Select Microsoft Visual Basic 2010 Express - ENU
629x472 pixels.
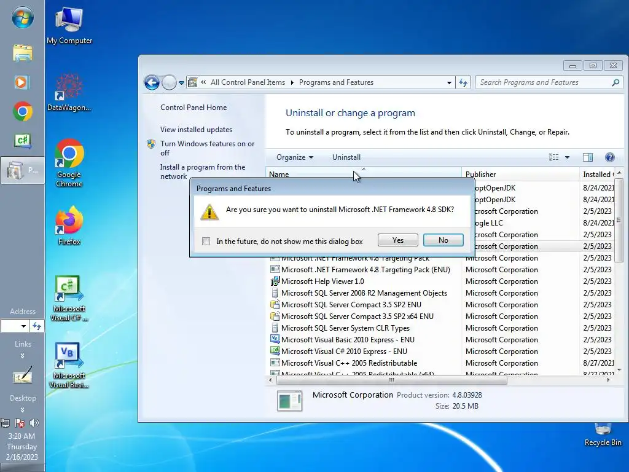(440, 339)
